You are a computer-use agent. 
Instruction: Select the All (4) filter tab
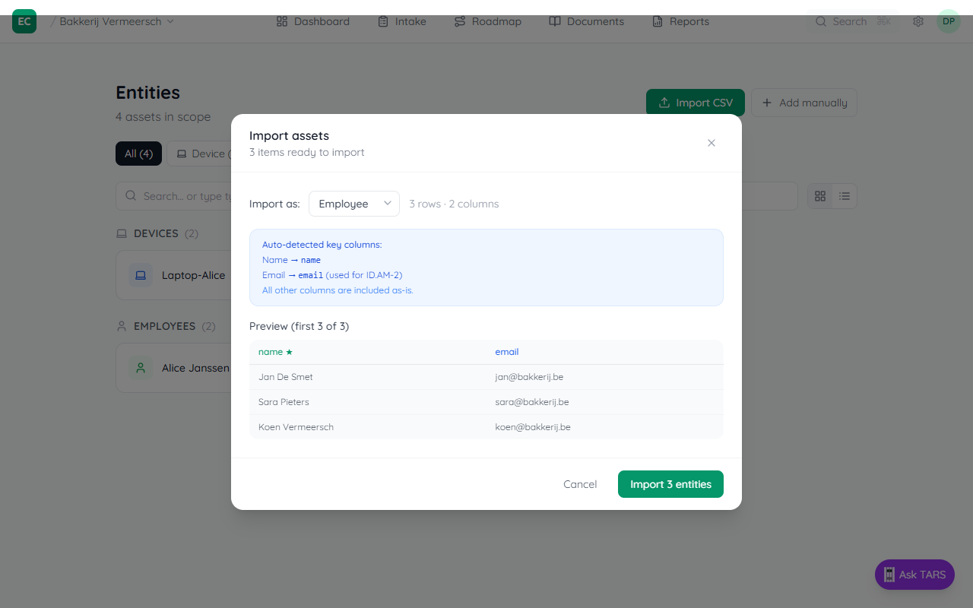click(x=138, y=154)
